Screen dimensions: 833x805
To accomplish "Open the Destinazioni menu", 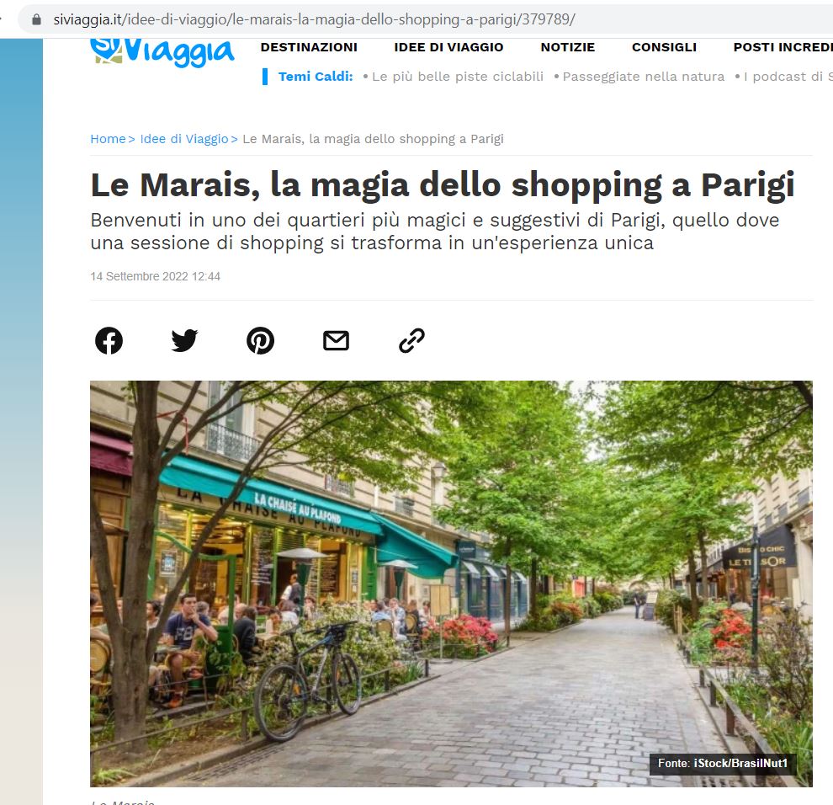I will [x=309, y=47].
